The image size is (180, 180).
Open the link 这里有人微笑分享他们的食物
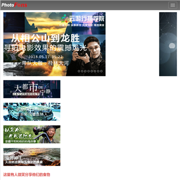tap(26, 174)
